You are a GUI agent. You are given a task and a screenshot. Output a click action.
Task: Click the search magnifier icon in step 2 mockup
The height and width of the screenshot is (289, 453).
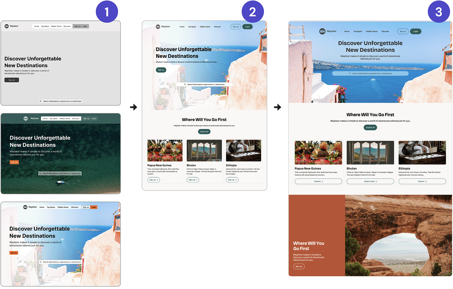(x=185, y=85)
